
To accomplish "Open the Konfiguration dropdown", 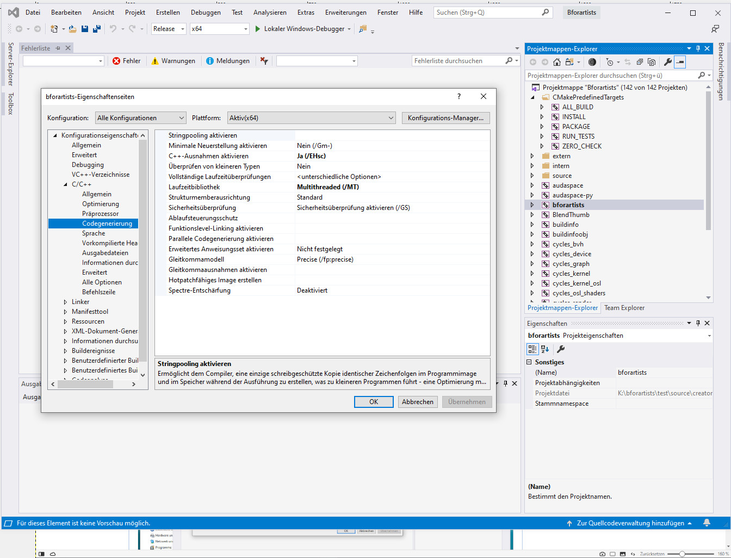I will [x=141, y=118].
